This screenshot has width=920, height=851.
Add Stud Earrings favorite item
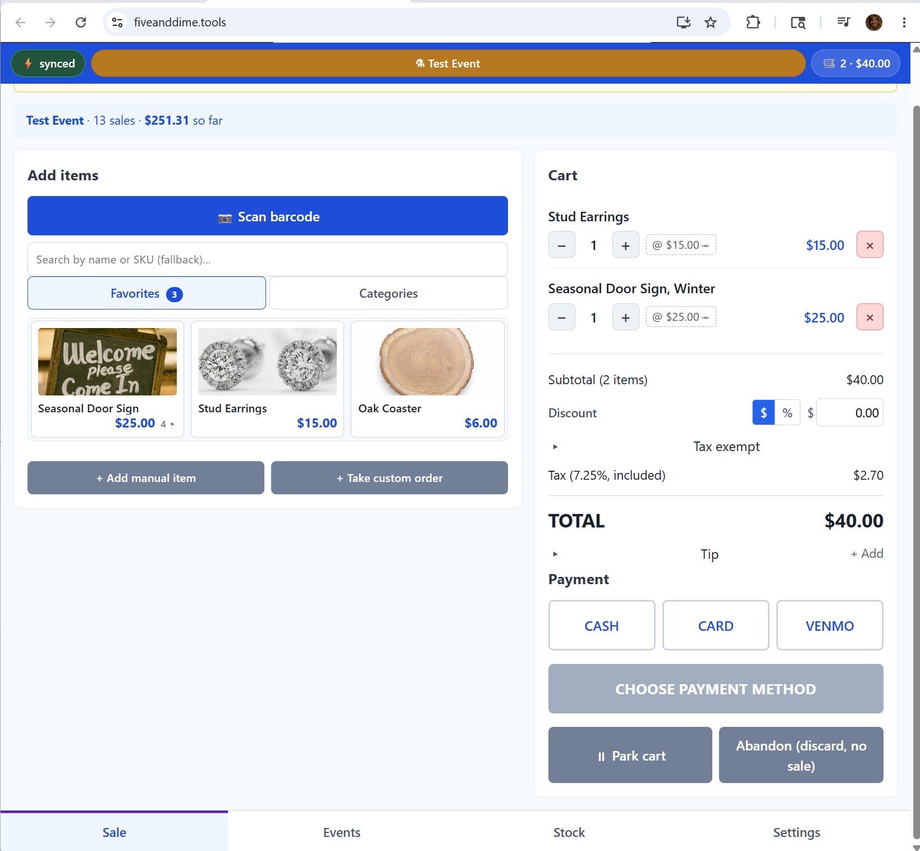click(267, 379)
